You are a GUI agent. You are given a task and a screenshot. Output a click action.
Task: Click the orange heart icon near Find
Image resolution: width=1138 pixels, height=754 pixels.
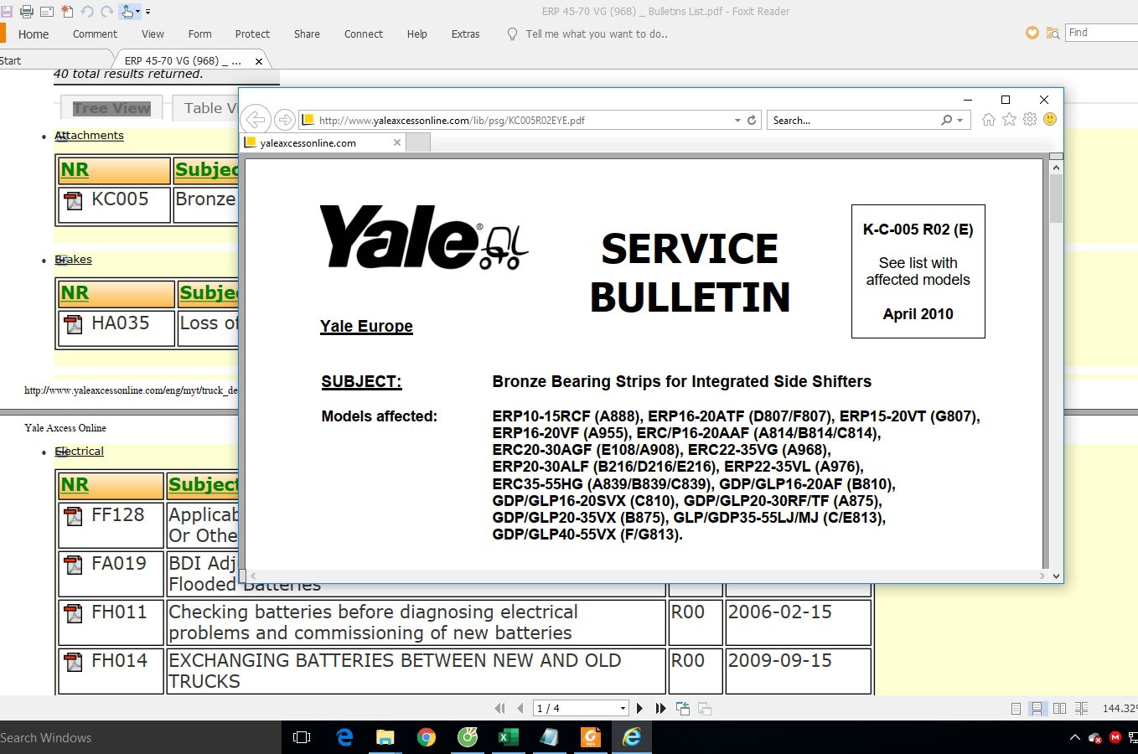(x=1032, y=33)
